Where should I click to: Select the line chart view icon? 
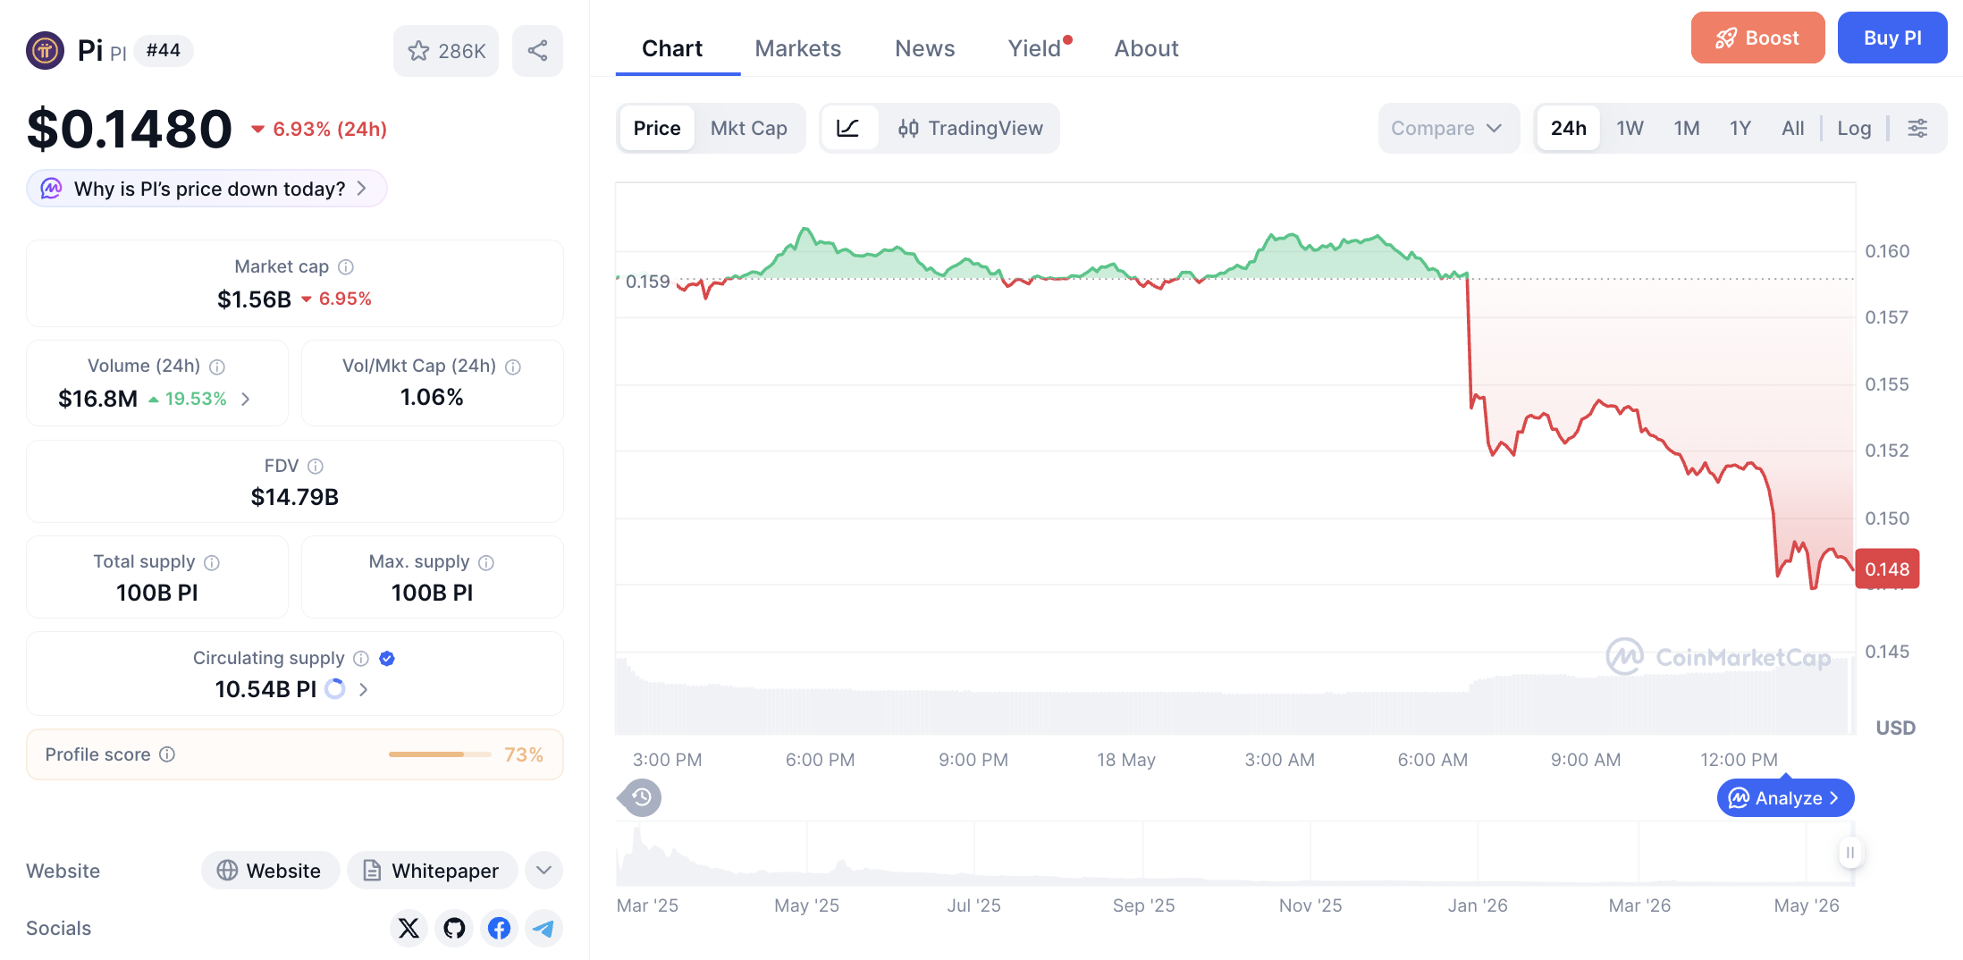(x=848, y=129)
